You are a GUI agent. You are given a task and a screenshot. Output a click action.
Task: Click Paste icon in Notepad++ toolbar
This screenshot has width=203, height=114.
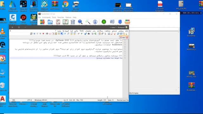[x=99, y=34]
